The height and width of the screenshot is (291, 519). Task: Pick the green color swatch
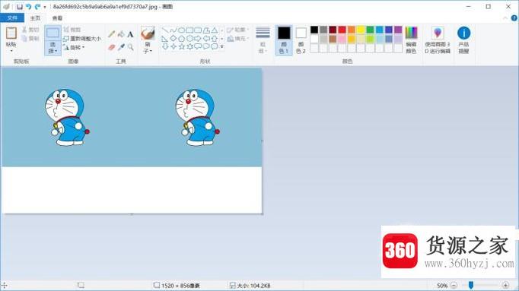[370, 30]
